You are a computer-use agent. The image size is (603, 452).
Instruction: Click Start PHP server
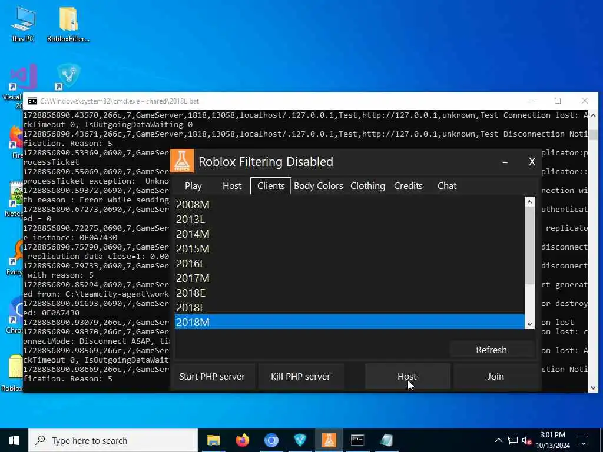click(x=212, y=376)
